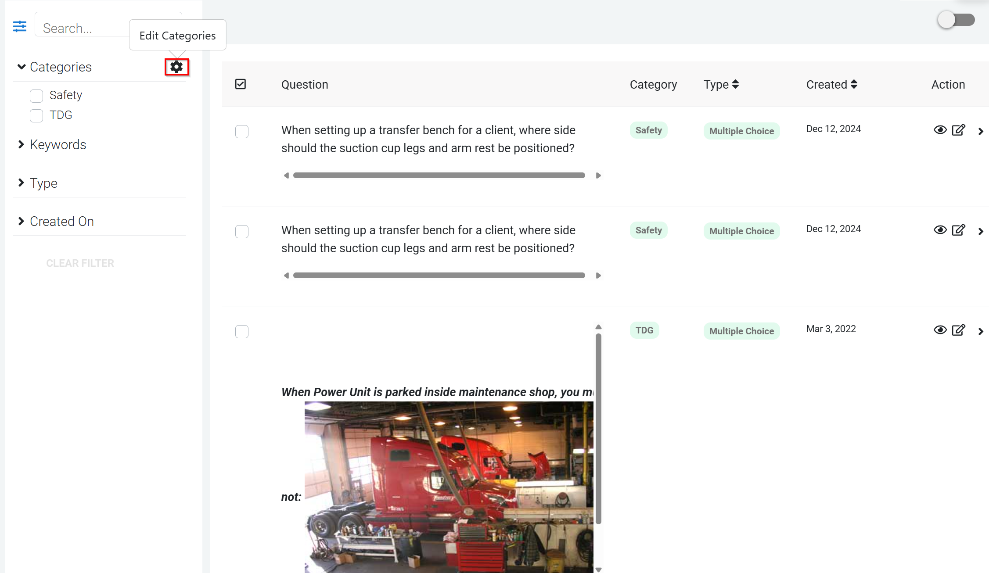Expand Mar 3, 2022 row chevron
Viewport: 989px width, 573px height.
981,331
